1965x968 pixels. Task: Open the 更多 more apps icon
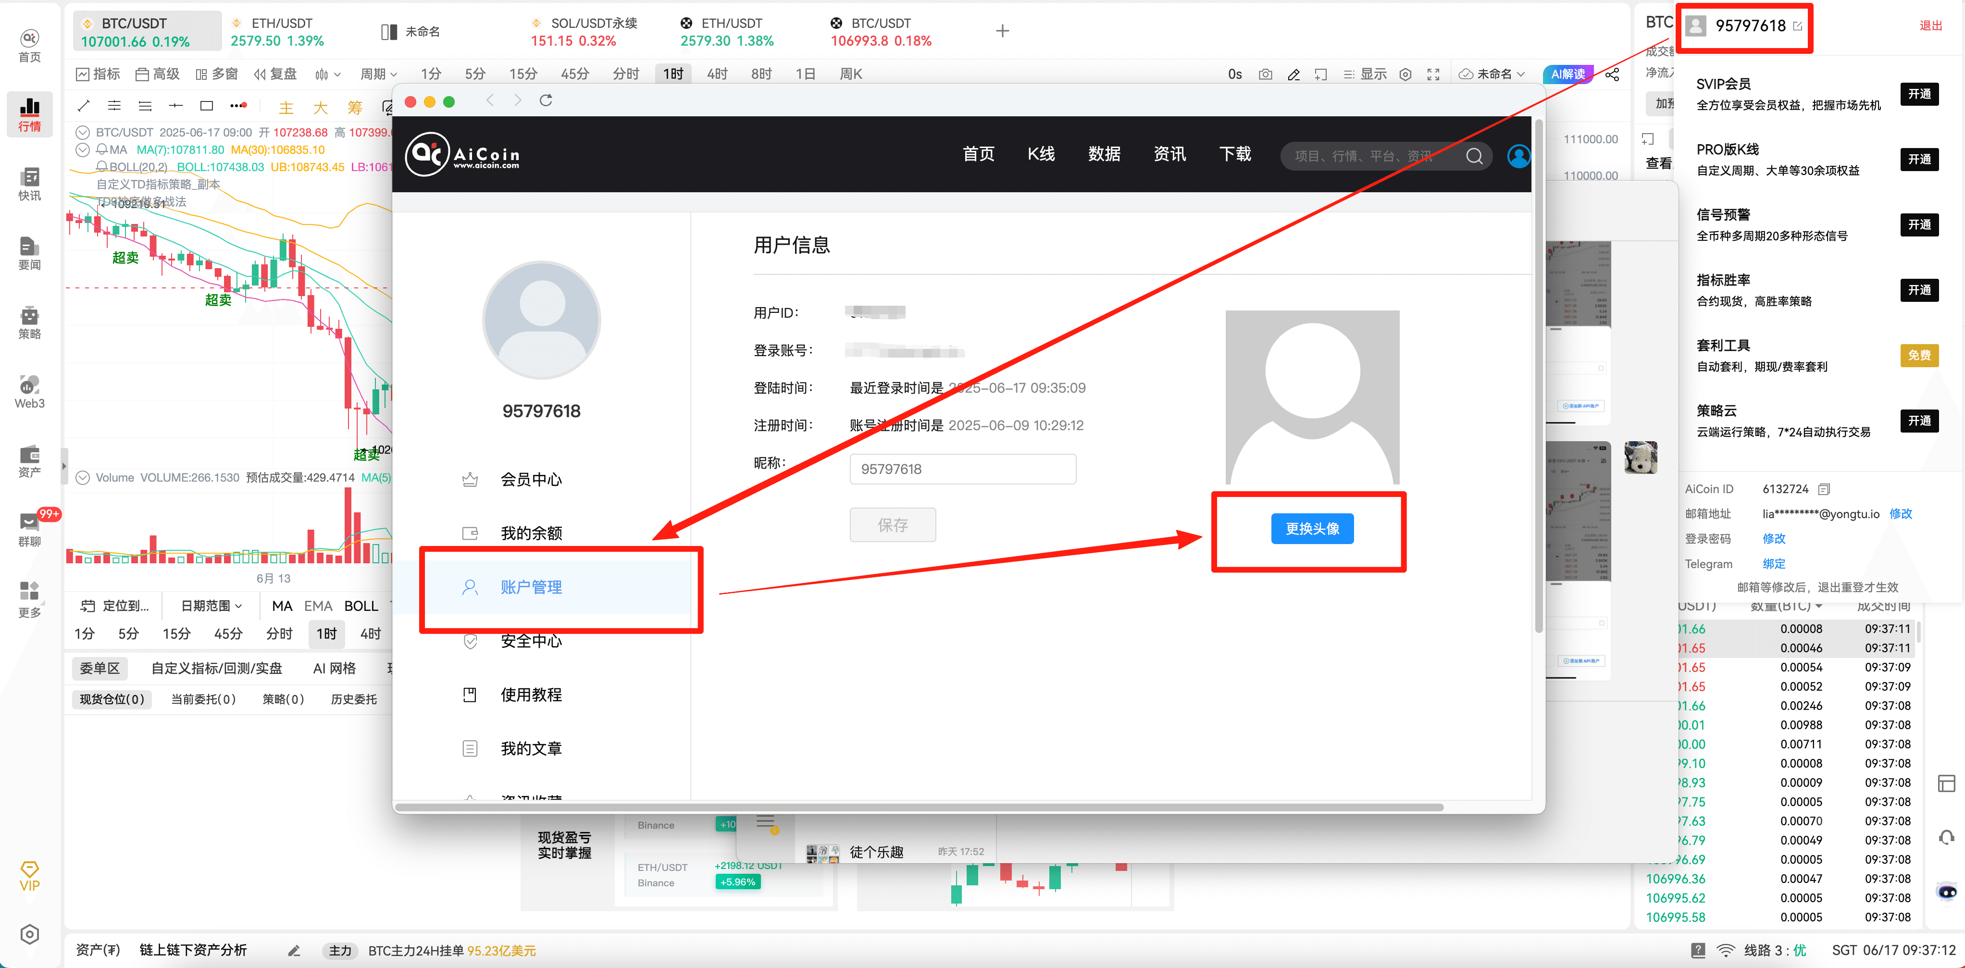tap(29, 599)
